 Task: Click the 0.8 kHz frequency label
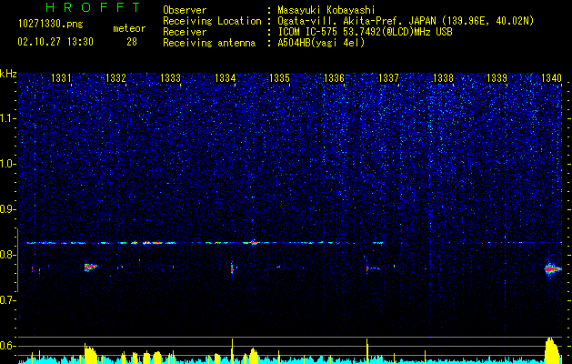(7, 255)
